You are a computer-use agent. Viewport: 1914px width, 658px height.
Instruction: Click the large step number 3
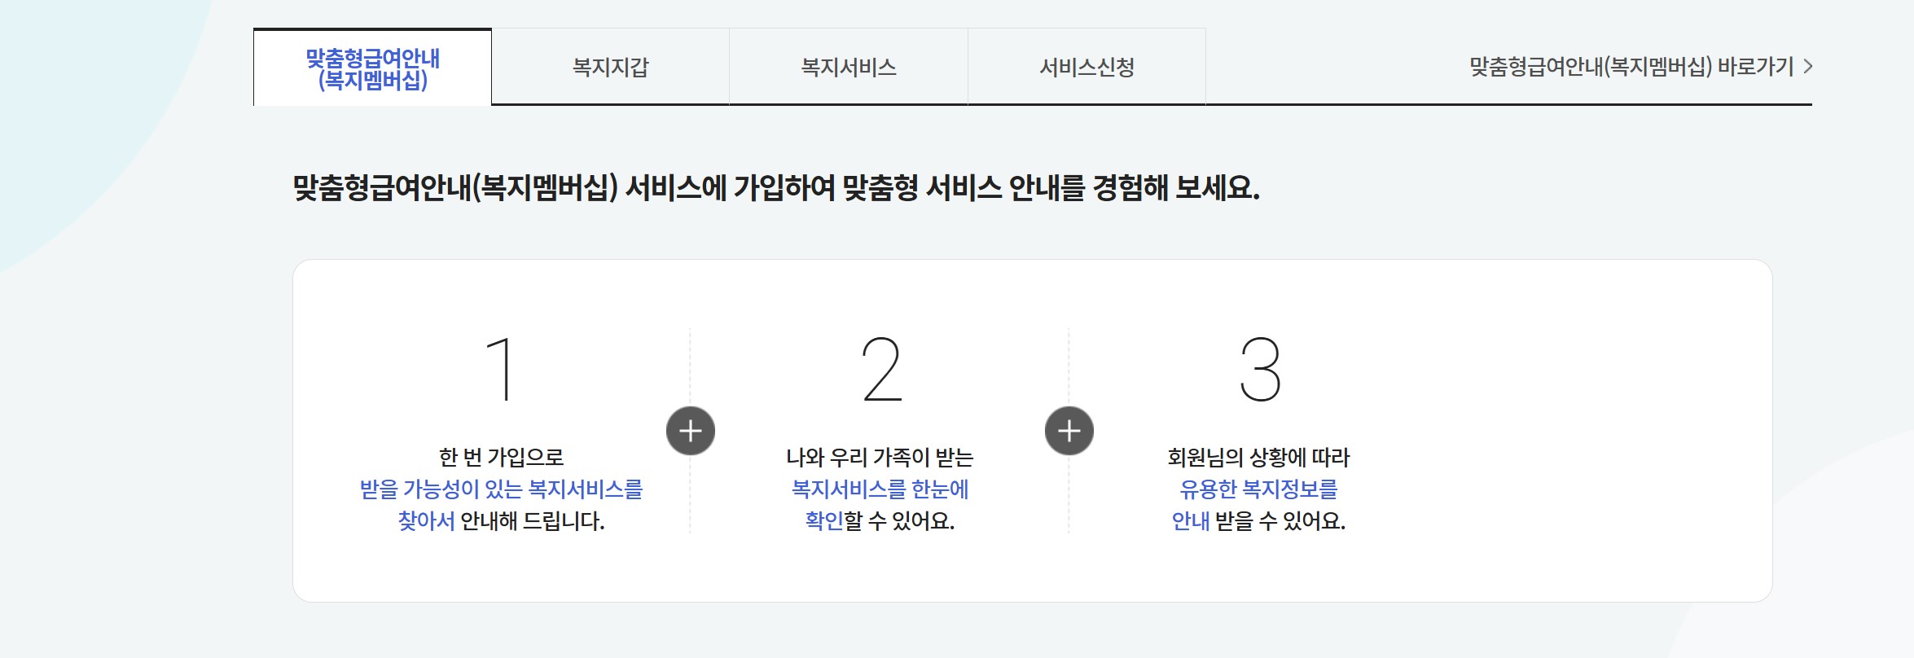[x=1260, y=370]
